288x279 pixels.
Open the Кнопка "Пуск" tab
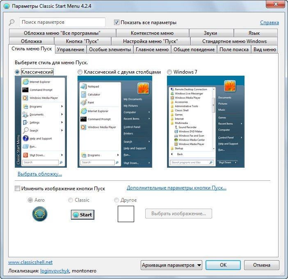coord(82,41)
